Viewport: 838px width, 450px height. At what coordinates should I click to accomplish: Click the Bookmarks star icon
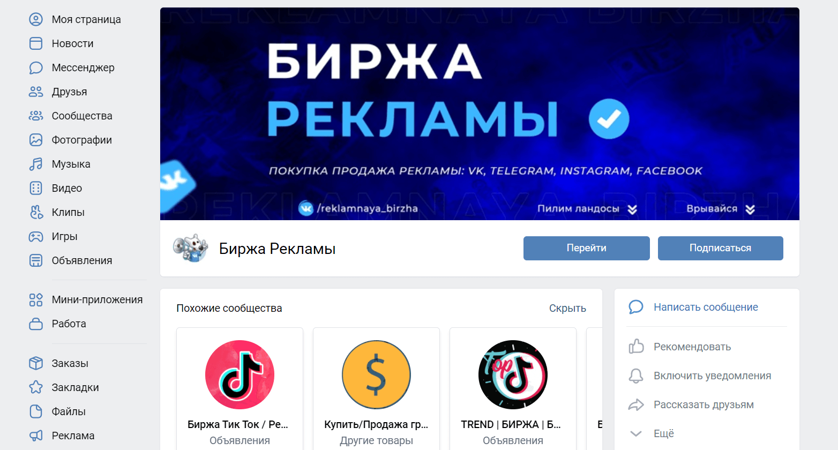pyautogui.click(x=36, y=387)
